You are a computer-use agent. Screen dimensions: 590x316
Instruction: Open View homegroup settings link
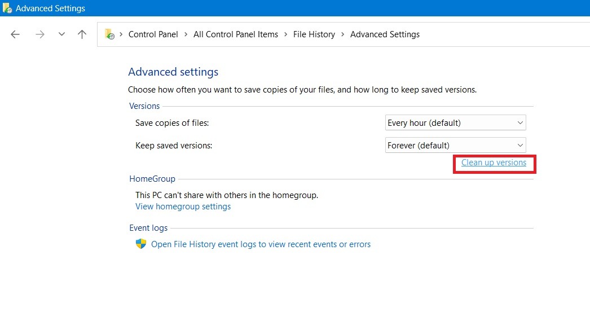click(x=183, y=207)
